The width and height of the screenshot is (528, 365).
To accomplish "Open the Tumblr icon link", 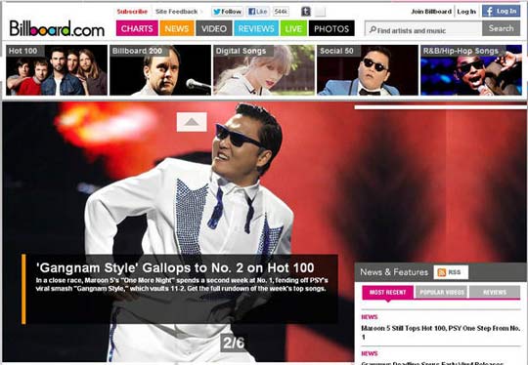I will pos(306,12).
